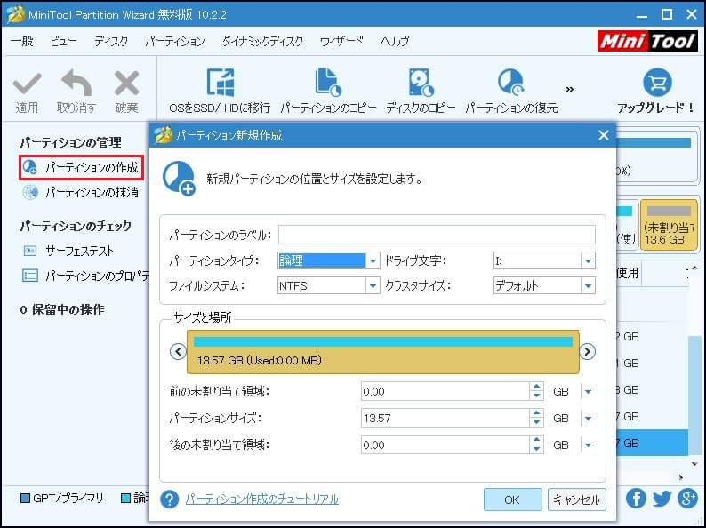Image resolution: width=706 pixels, height=528 pixels.
Task: Open the 一般 menu
Action: pos(22,42)
